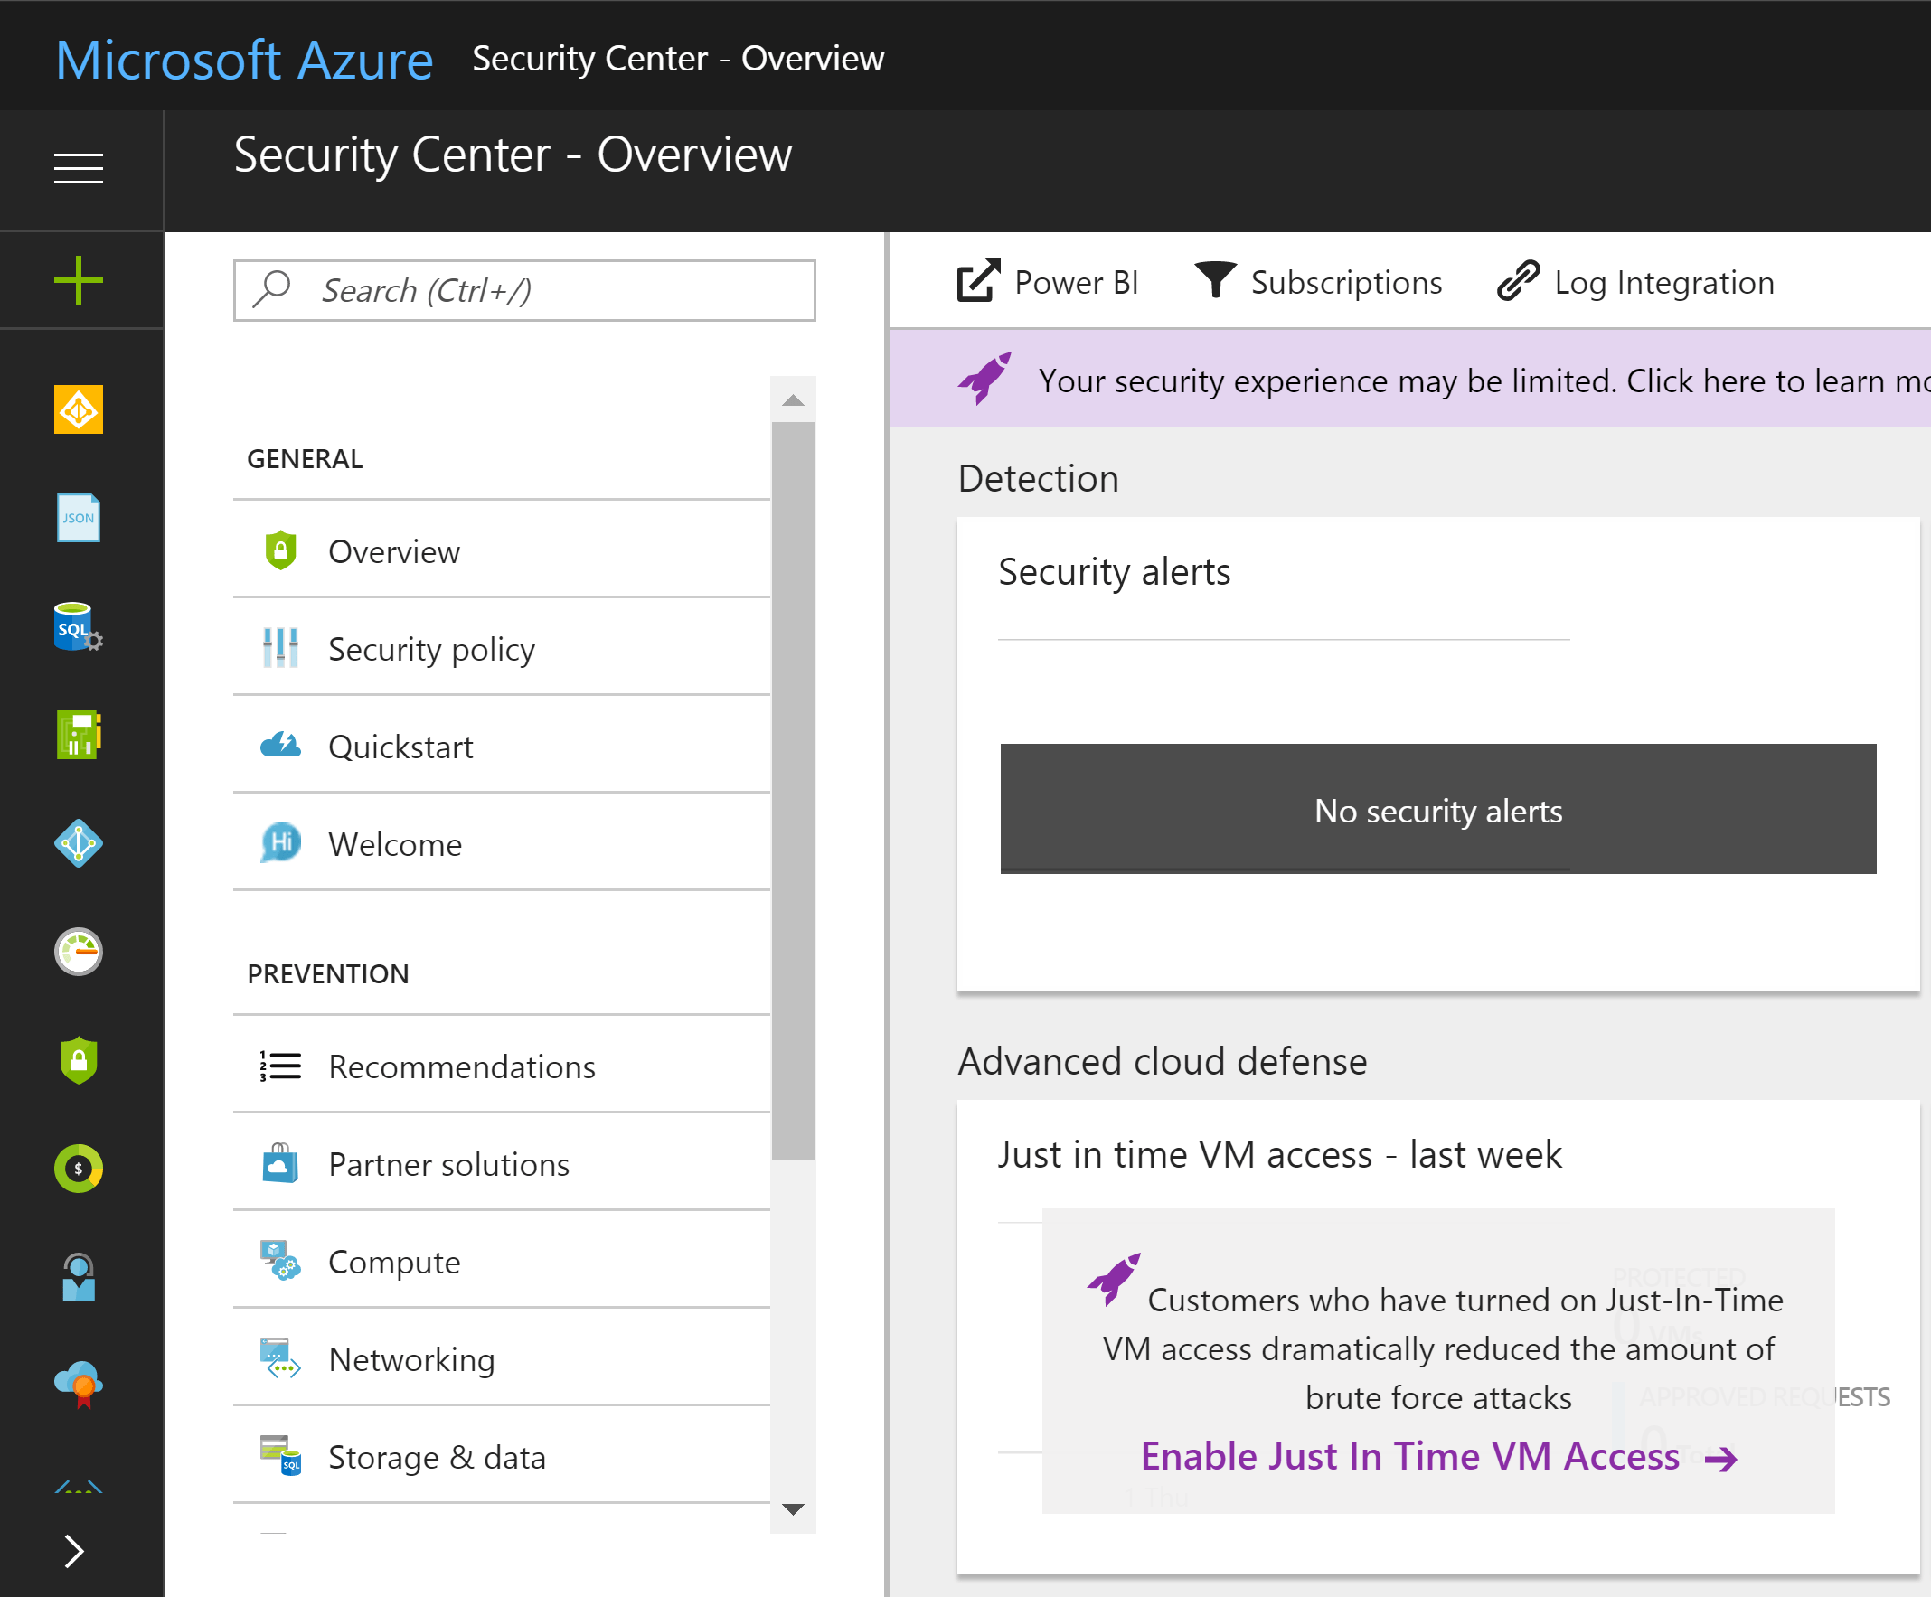
Task: Click the menu scroll up arrow
Action: pos(793,401)
